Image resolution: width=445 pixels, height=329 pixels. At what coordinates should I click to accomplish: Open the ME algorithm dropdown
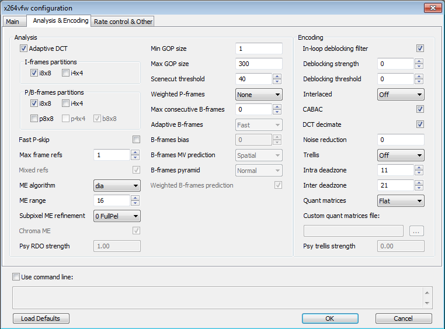(x=117, y=186)
